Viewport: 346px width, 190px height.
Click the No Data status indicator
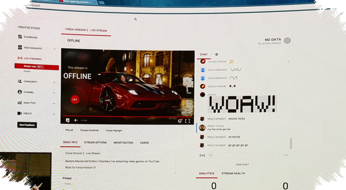tap(287, 40)
